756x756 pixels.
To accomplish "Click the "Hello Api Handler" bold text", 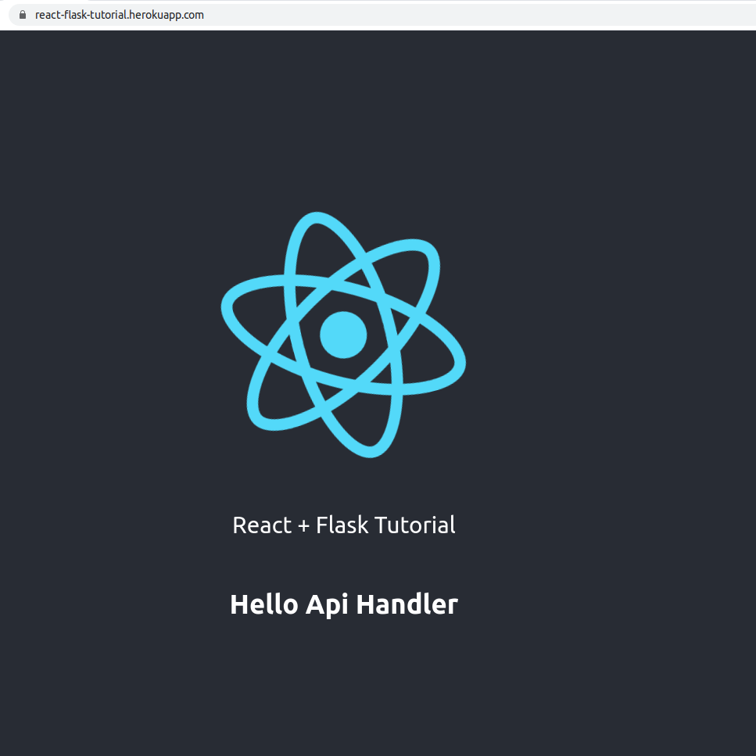I will tap(344, 604).
